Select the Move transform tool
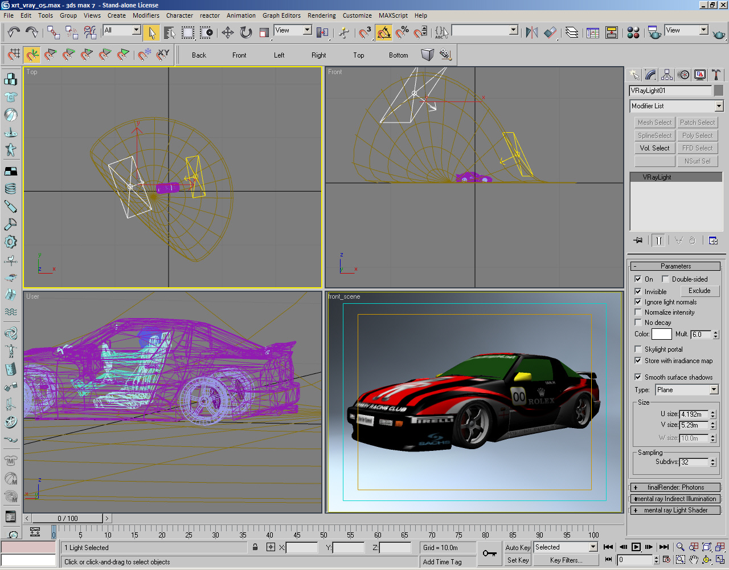The height and width of the screenshot is (570, 729). 228,32
